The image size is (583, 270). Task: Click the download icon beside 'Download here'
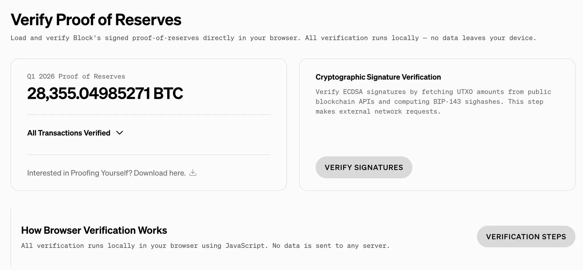point(193,173)
